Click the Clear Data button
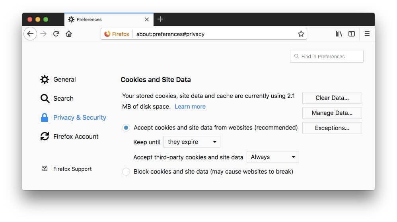 click(332, 98)
